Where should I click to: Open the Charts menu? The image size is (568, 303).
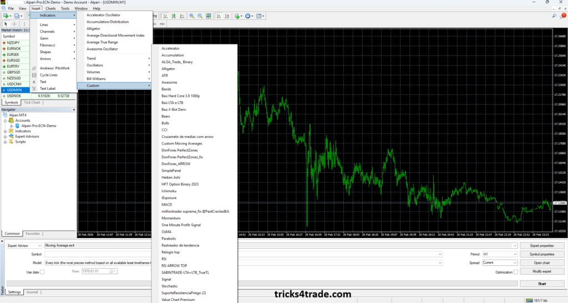tap(50, 8)
